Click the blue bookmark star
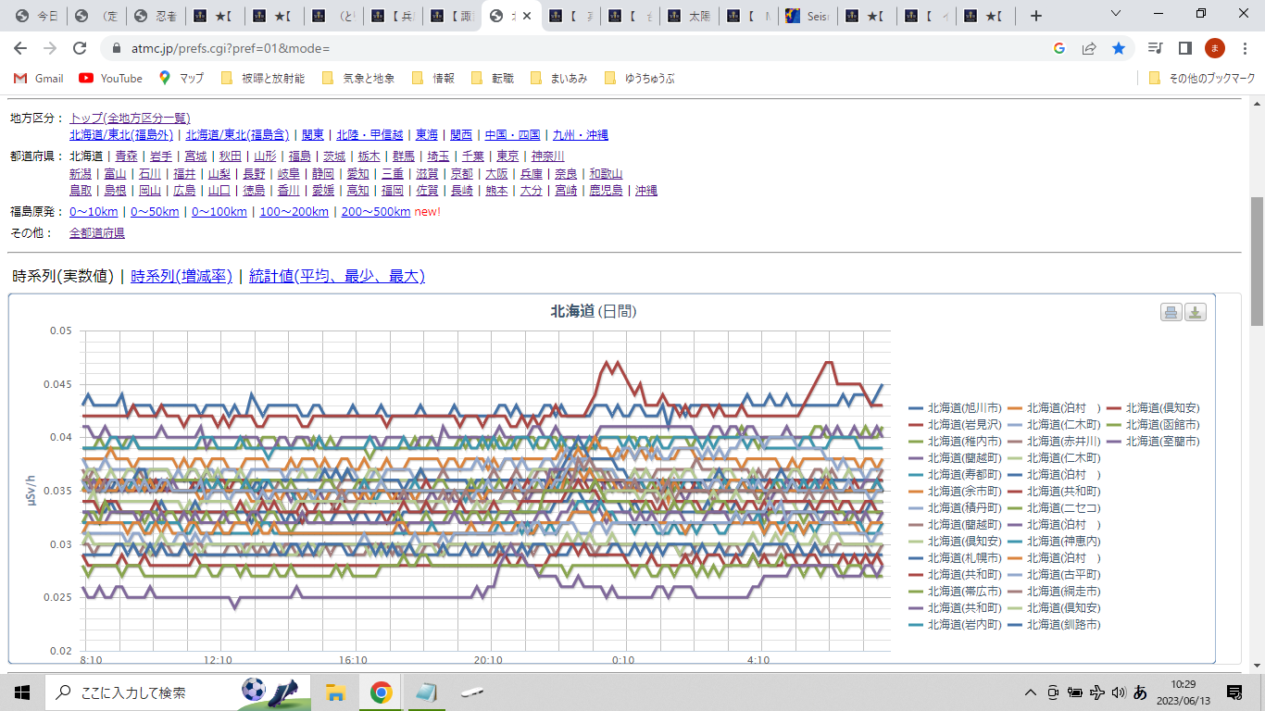This screenshot has width=1265, height=711. (1119, 48)
